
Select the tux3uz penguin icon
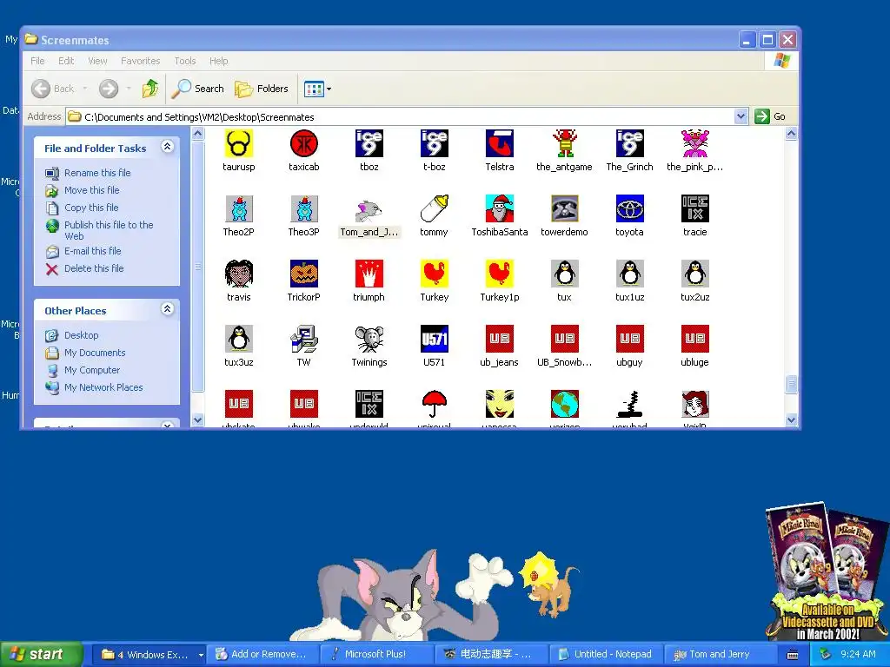(x=238, y=340)
